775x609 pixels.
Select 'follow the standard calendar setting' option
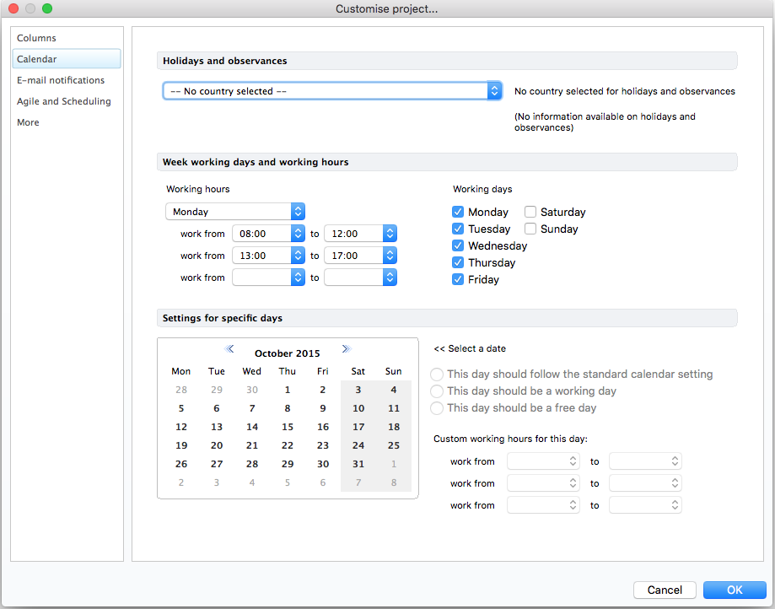coord(437,375)
